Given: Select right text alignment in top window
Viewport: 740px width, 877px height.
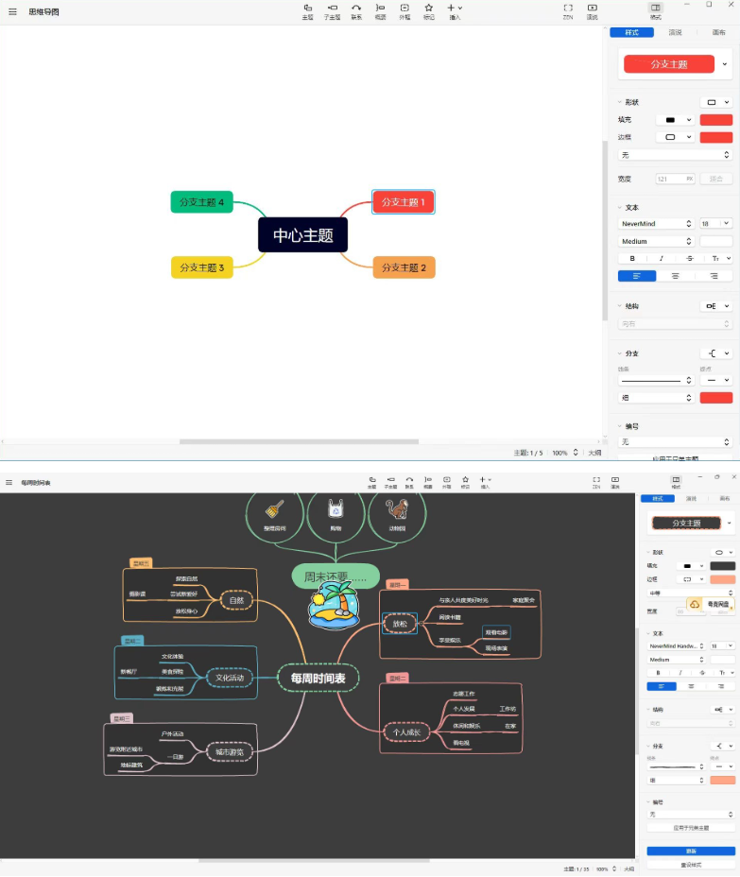Looking at the screenshot, I should [x=714, y=276].
